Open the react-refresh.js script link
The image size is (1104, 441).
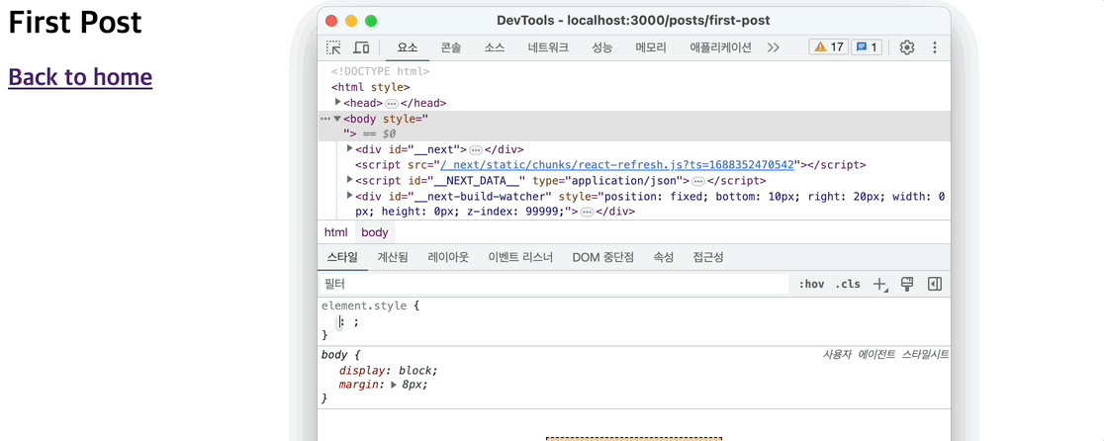pyautogui.click(x=616, y=164)
